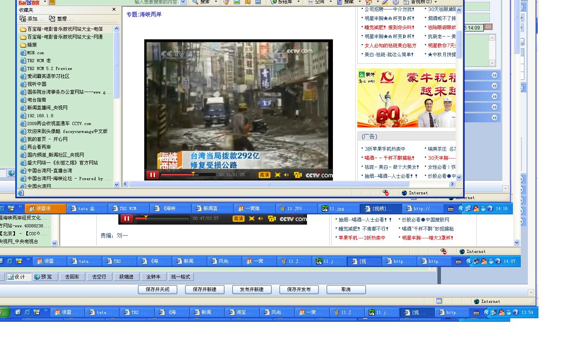Click the playlist icon in upper video player
Viewport: 566px width, 354px height.
297,175
